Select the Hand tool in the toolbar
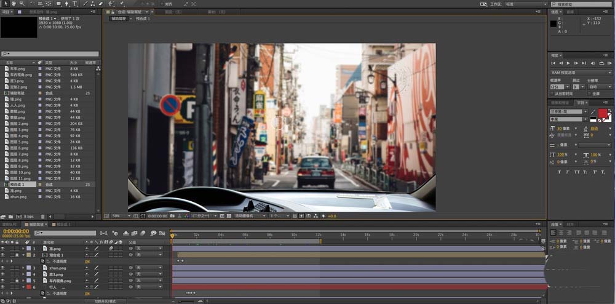This screenshot has height=304, width=615. pos(13,4)
